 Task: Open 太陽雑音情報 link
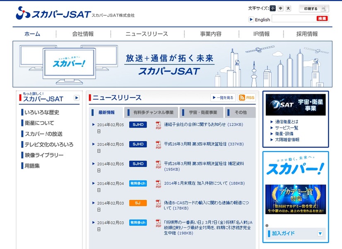(287, 140)
